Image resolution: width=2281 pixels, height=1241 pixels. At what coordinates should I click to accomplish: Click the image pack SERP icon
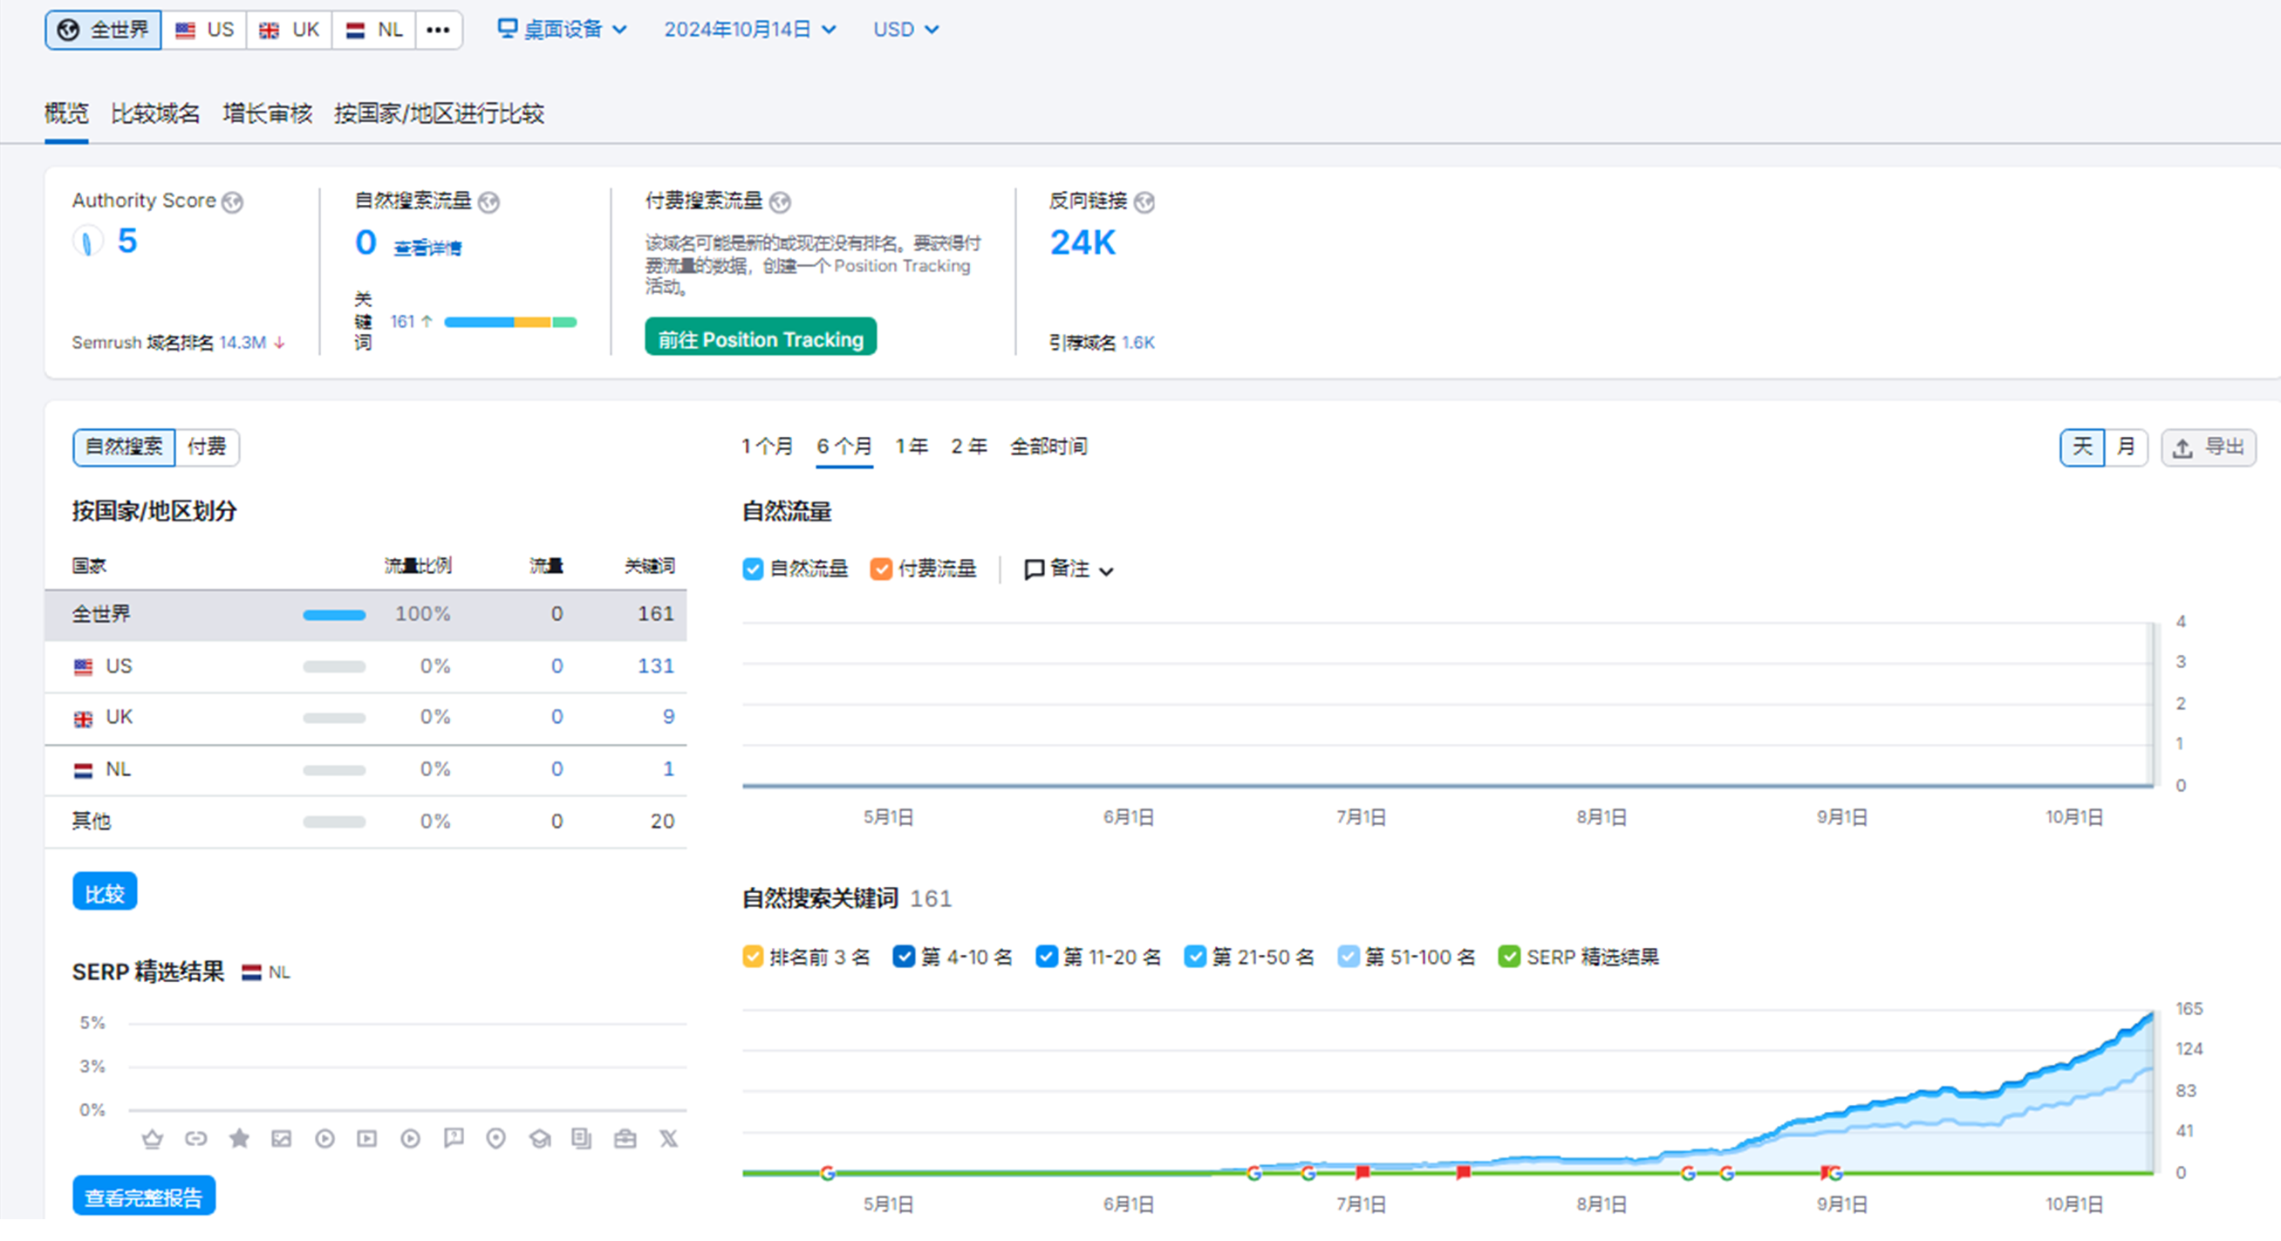[x=282, y=1139]
